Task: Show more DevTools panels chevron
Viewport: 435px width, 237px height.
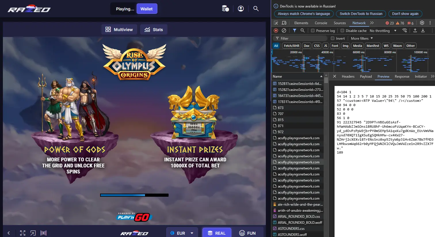Action: [372, 23]
